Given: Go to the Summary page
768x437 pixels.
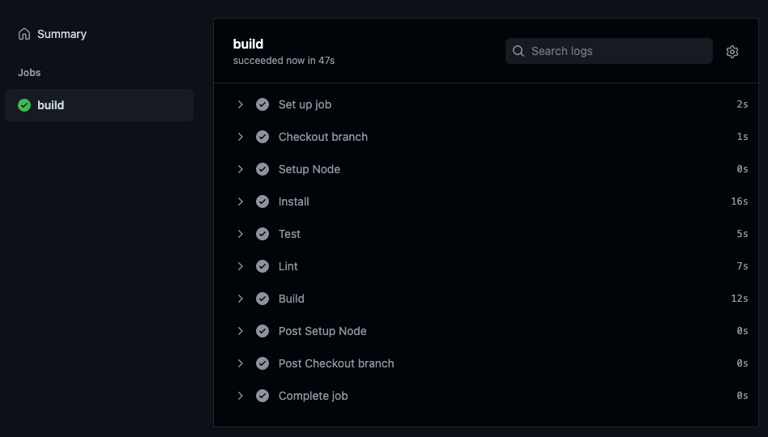Looking at the screenshot, I should click(62, 34).
